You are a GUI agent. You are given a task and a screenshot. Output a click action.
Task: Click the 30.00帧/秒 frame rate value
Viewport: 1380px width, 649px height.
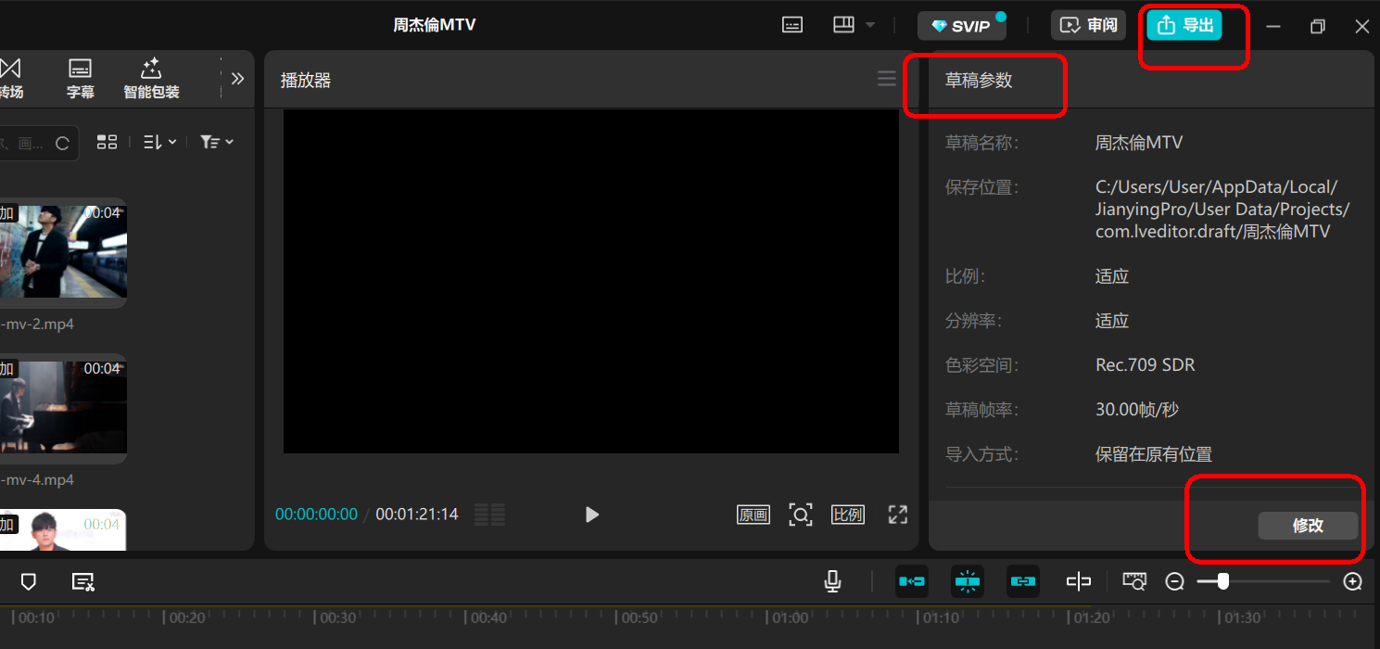1137,410
